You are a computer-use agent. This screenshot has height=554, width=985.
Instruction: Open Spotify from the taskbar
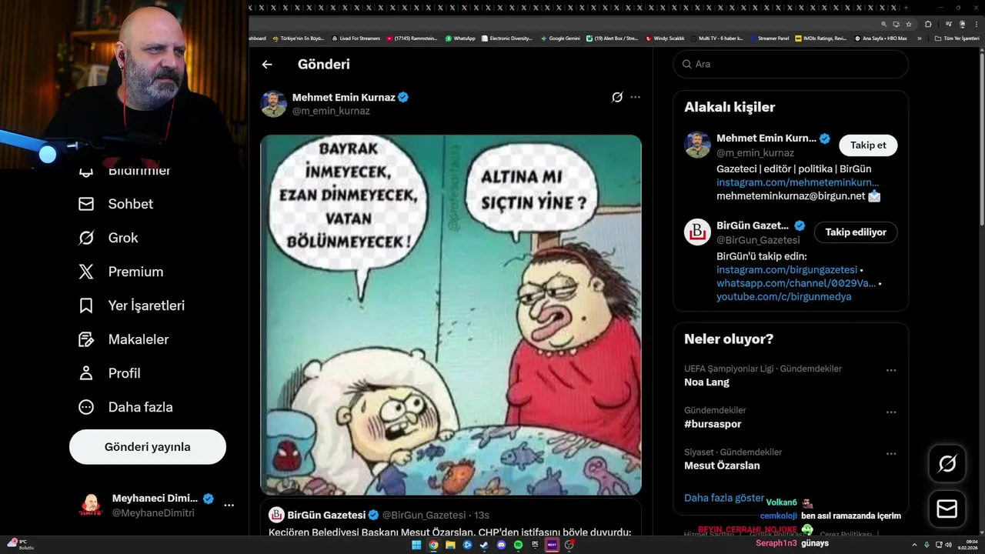point(518,545)
